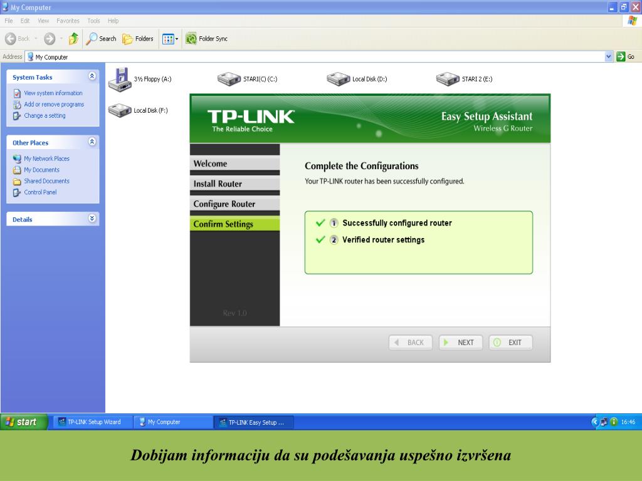Click the View system information icon
The image size is (642, 481).
[x=17, y=93]
